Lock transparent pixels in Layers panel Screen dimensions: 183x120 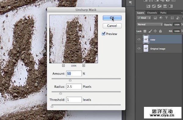(145, 31)
